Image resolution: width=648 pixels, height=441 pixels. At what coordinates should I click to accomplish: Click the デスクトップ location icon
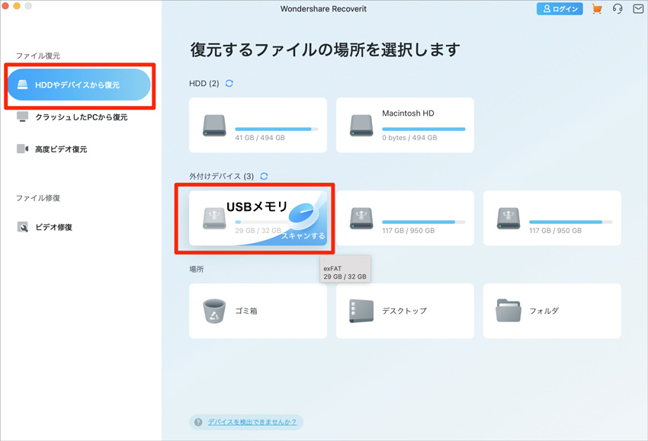point(361,311)
